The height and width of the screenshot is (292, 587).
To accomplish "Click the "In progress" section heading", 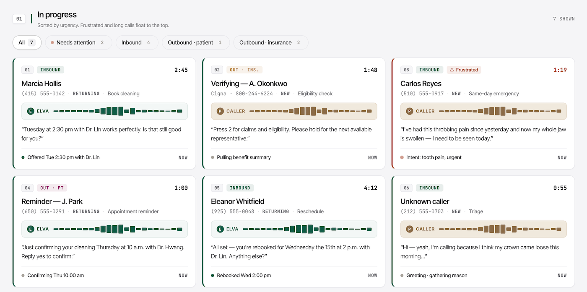I will tap(57, 15).
